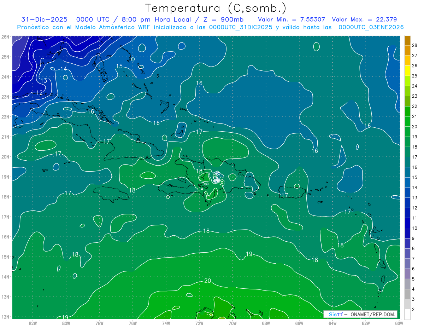Screen dimensions: 424x328
Task: Click the orange-brown top swatch of color scale
Action: 407,40
